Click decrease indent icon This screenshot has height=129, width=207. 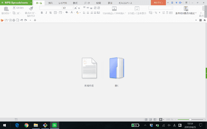coord(95,8)
